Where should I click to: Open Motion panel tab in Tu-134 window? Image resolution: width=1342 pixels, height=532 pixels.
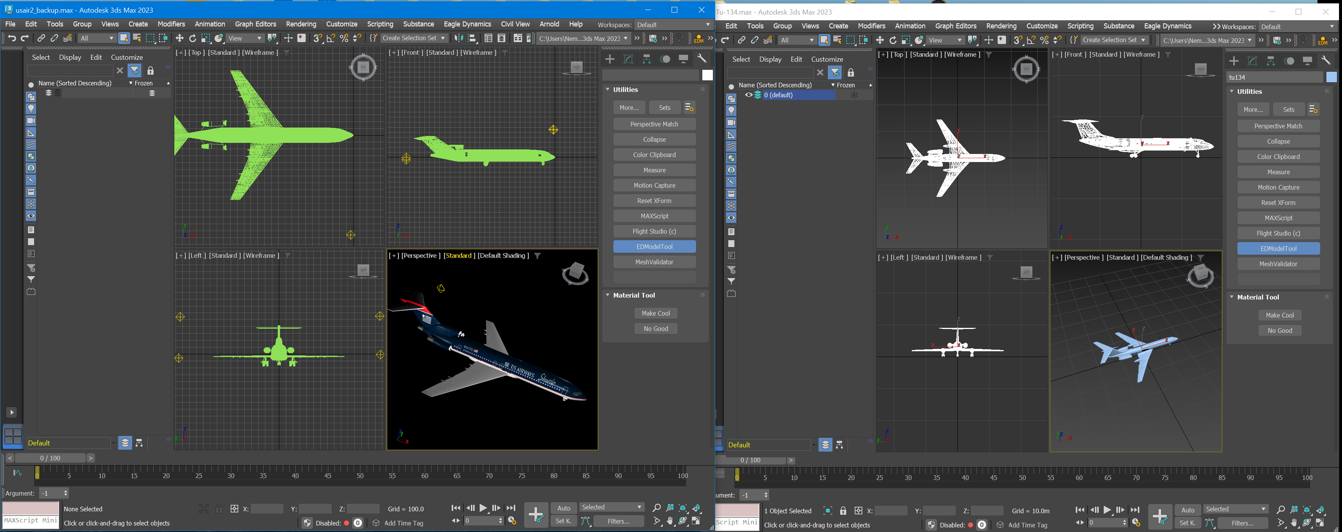pyautogui.click(x=1290, y=61)
